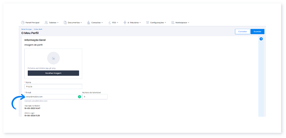
Task: Open the Documentos menu
Action: tap(74, 23)
